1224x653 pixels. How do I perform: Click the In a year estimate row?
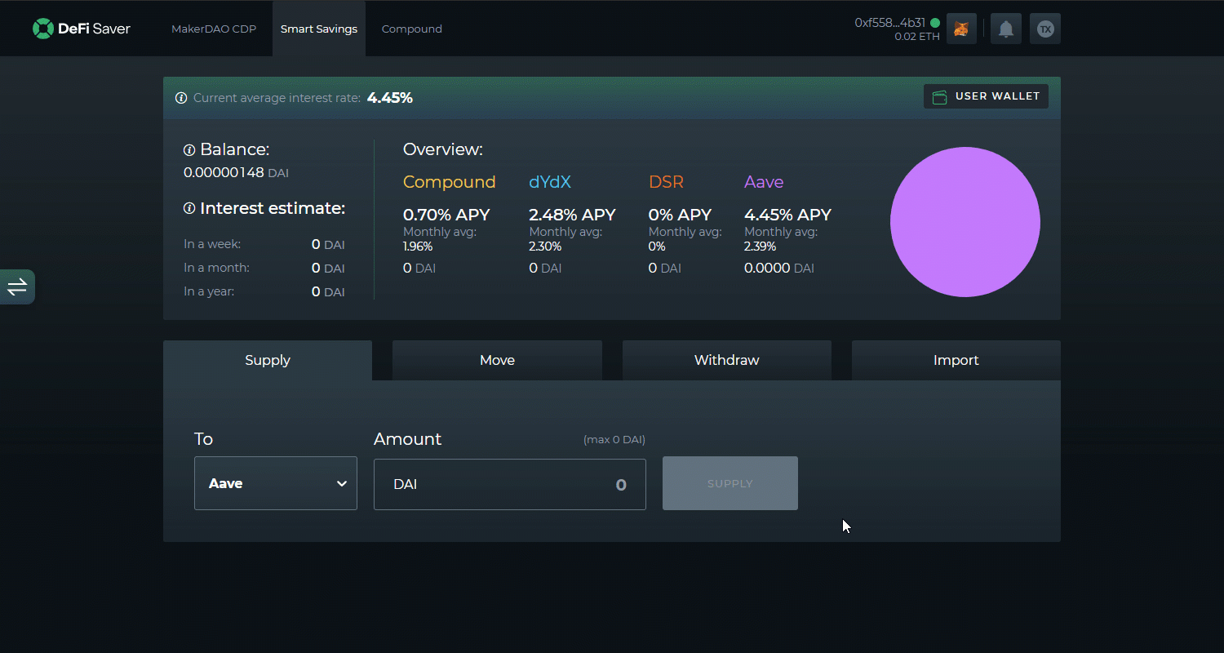pos(264,291)
